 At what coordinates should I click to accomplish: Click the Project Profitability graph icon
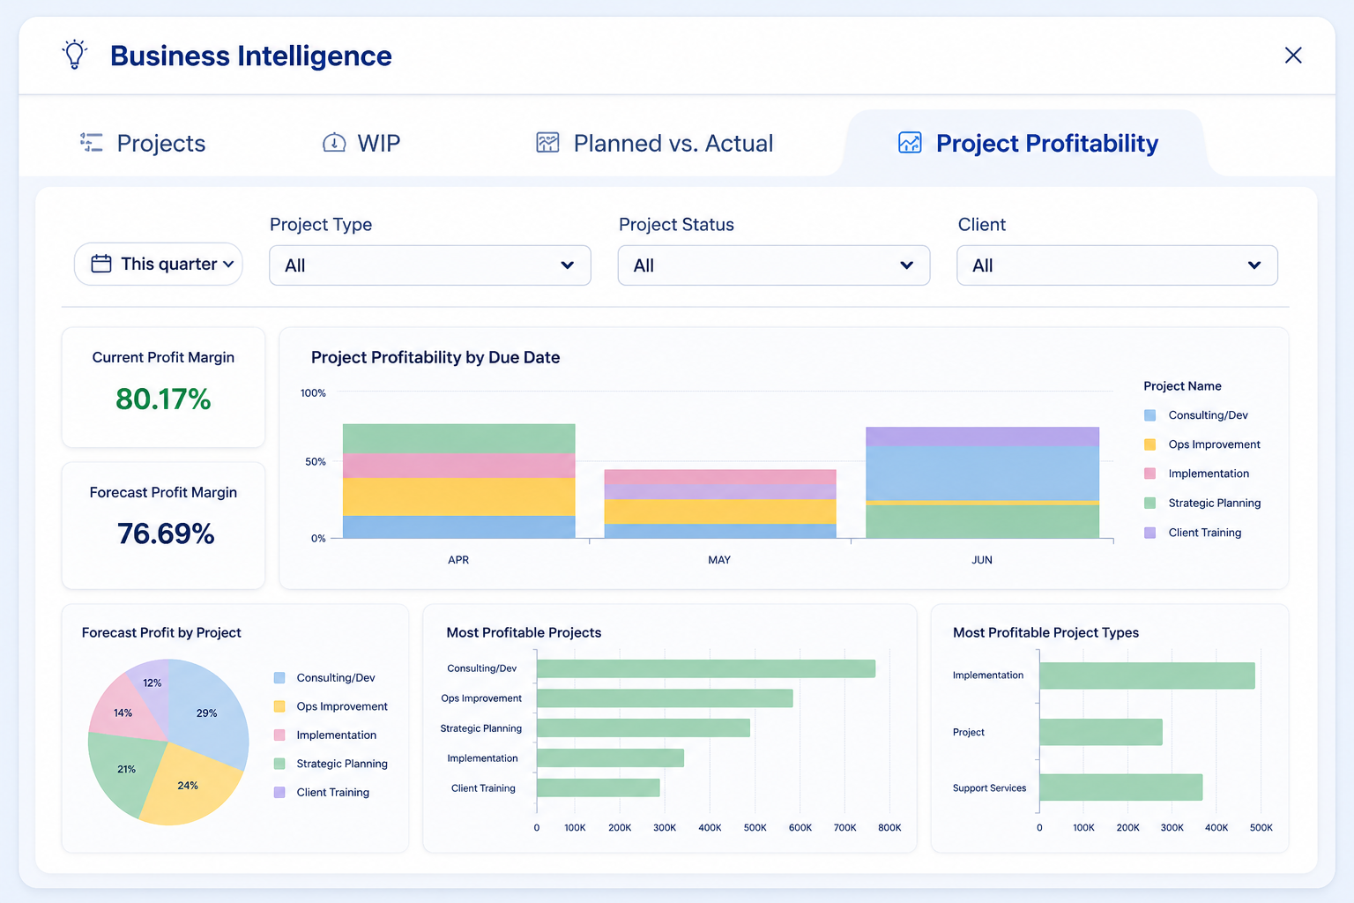tap(910, 143)
